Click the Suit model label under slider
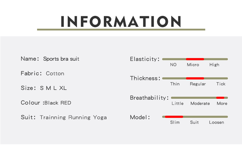Screen dimensions: 242x147 [x=194, y=122]
